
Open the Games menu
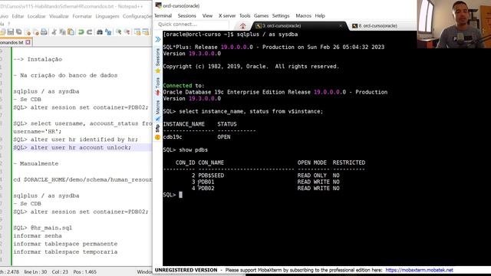click(261, 15)
